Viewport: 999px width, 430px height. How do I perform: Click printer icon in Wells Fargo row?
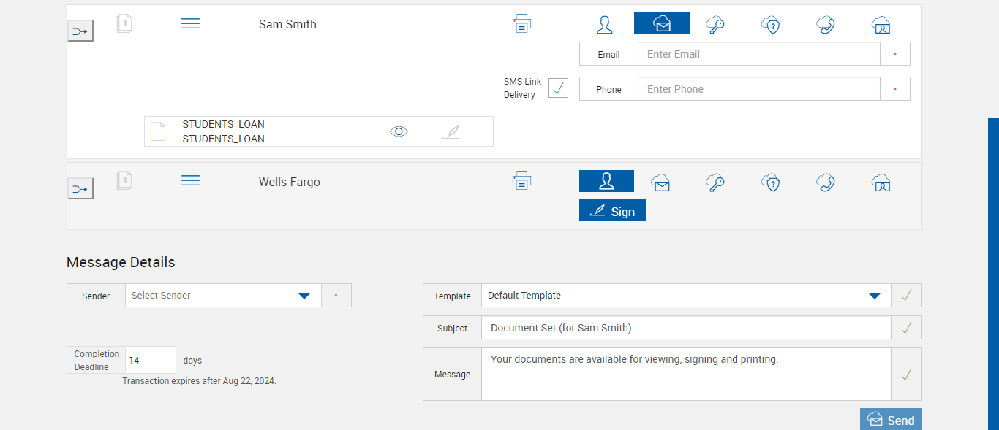521,180
